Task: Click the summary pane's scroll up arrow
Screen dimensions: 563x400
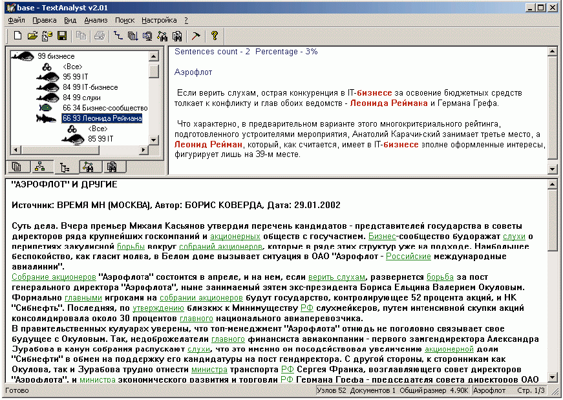Action: (x=552, y=52)
